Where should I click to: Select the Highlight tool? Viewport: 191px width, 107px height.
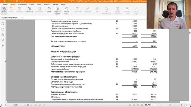[x=87, y=10]
